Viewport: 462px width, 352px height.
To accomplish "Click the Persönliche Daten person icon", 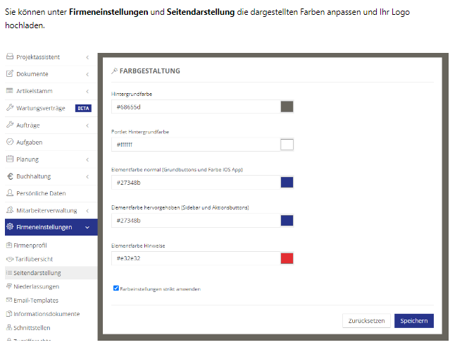I will coord(10,193).
